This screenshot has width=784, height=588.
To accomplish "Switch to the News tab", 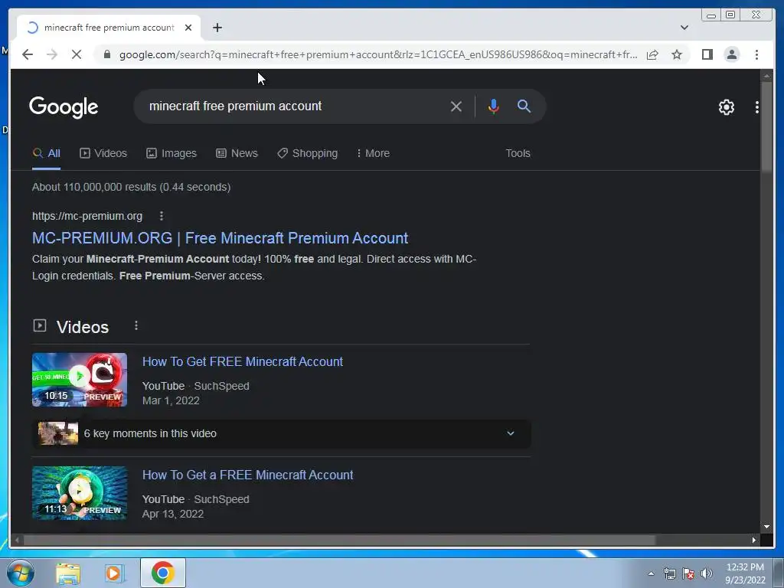I will [237, 153].
